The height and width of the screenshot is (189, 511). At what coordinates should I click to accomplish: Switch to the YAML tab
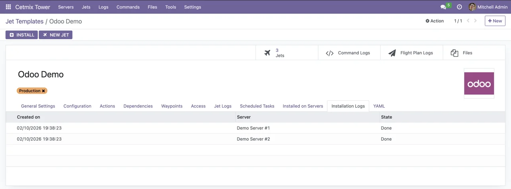point(379,106)
